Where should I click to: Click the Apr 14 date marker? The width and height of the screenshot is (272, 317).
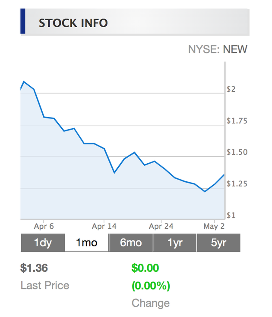point(104,227)
